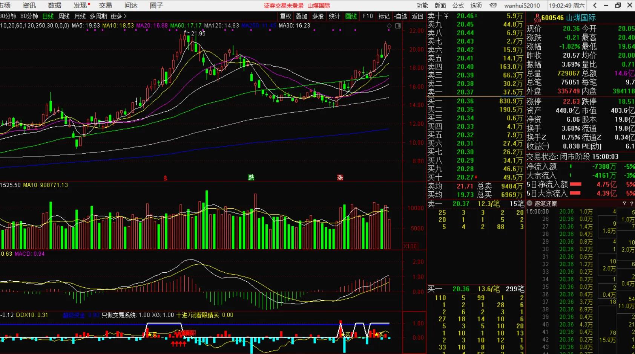Screen dimensions: 635x354
Task: Open the mail envelope icon in the title bar
Action: (x=493, y=5)
